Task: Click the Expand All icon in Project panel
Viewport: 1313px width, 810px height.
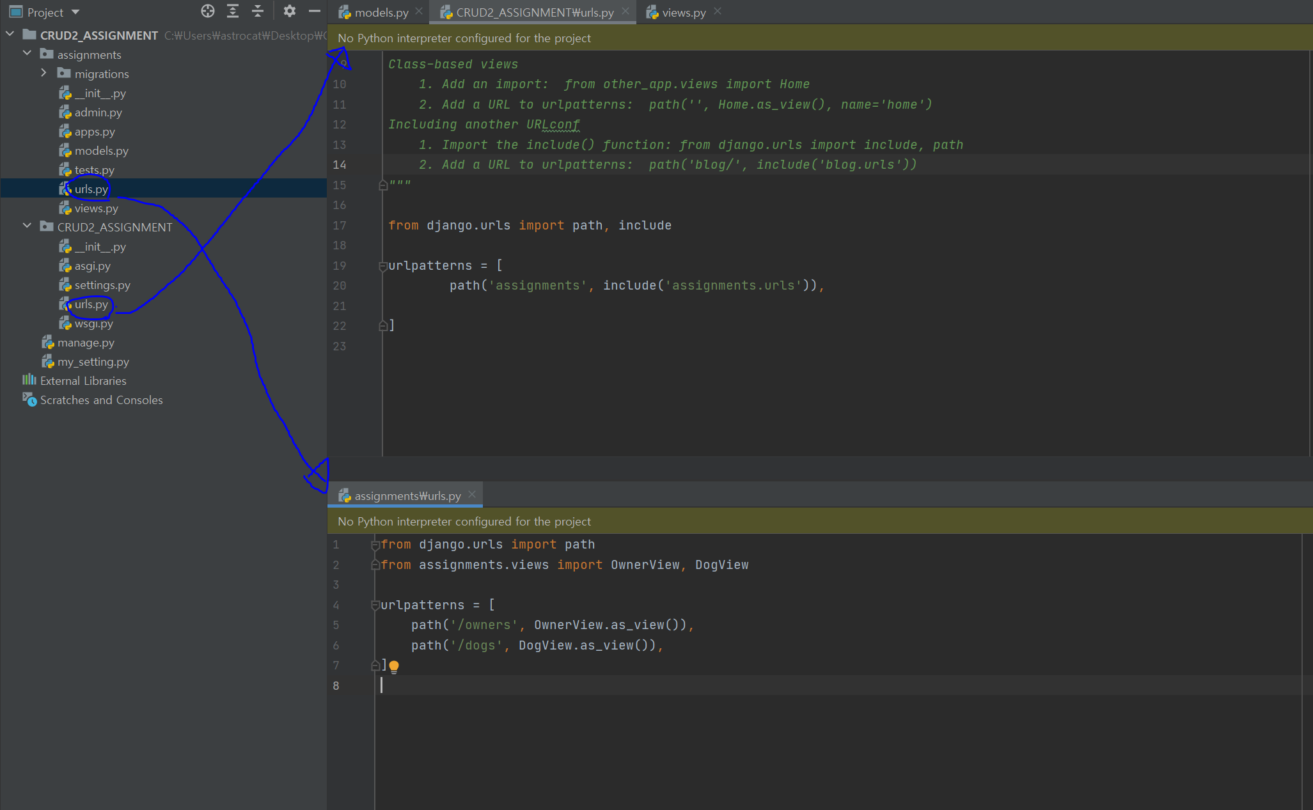Action: (232, 11)
